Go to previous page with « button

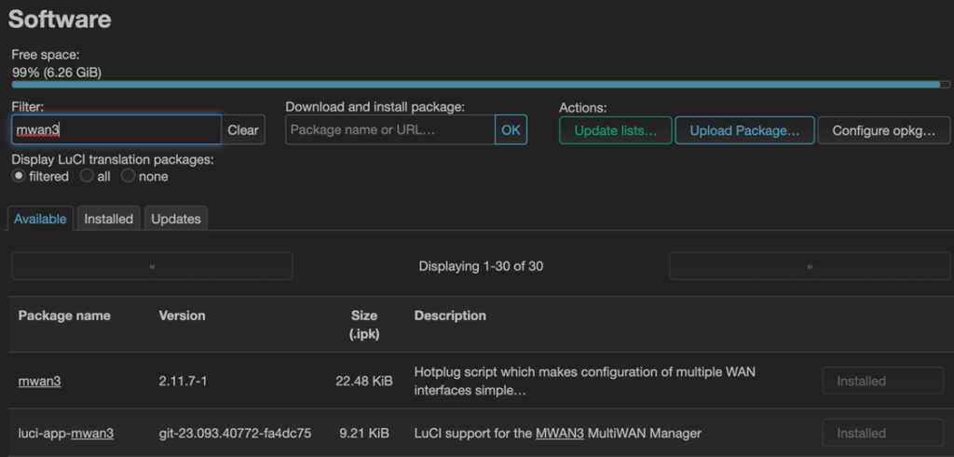(152, 266)
